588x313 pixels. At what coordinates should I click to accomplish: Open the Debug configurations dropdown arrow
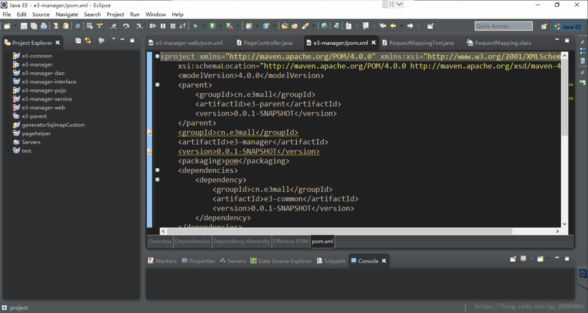203,26
